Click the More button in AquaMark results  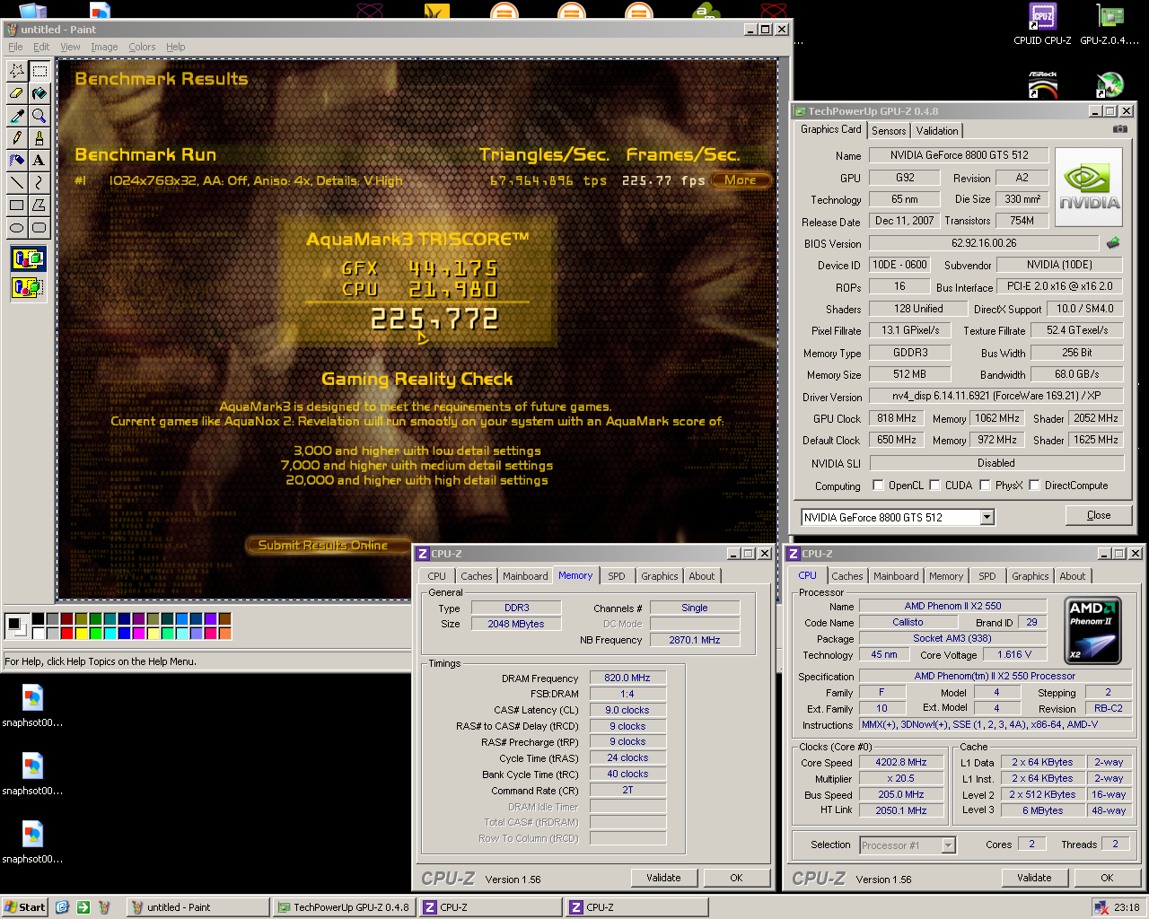click(x=741, y=180)
